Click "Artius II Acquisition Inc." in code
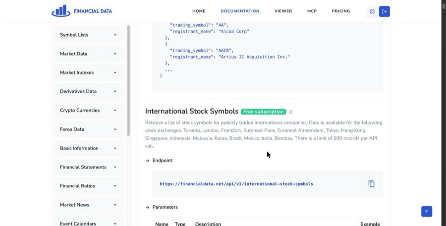446x226 pixels. (254, 57)
